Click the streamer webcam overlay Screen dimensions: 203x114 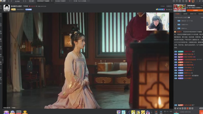(158, 22)
